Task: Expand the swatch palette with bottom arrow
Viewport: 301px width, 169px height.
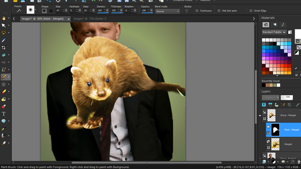Action: pyautogui.click(x=277, y=76)
